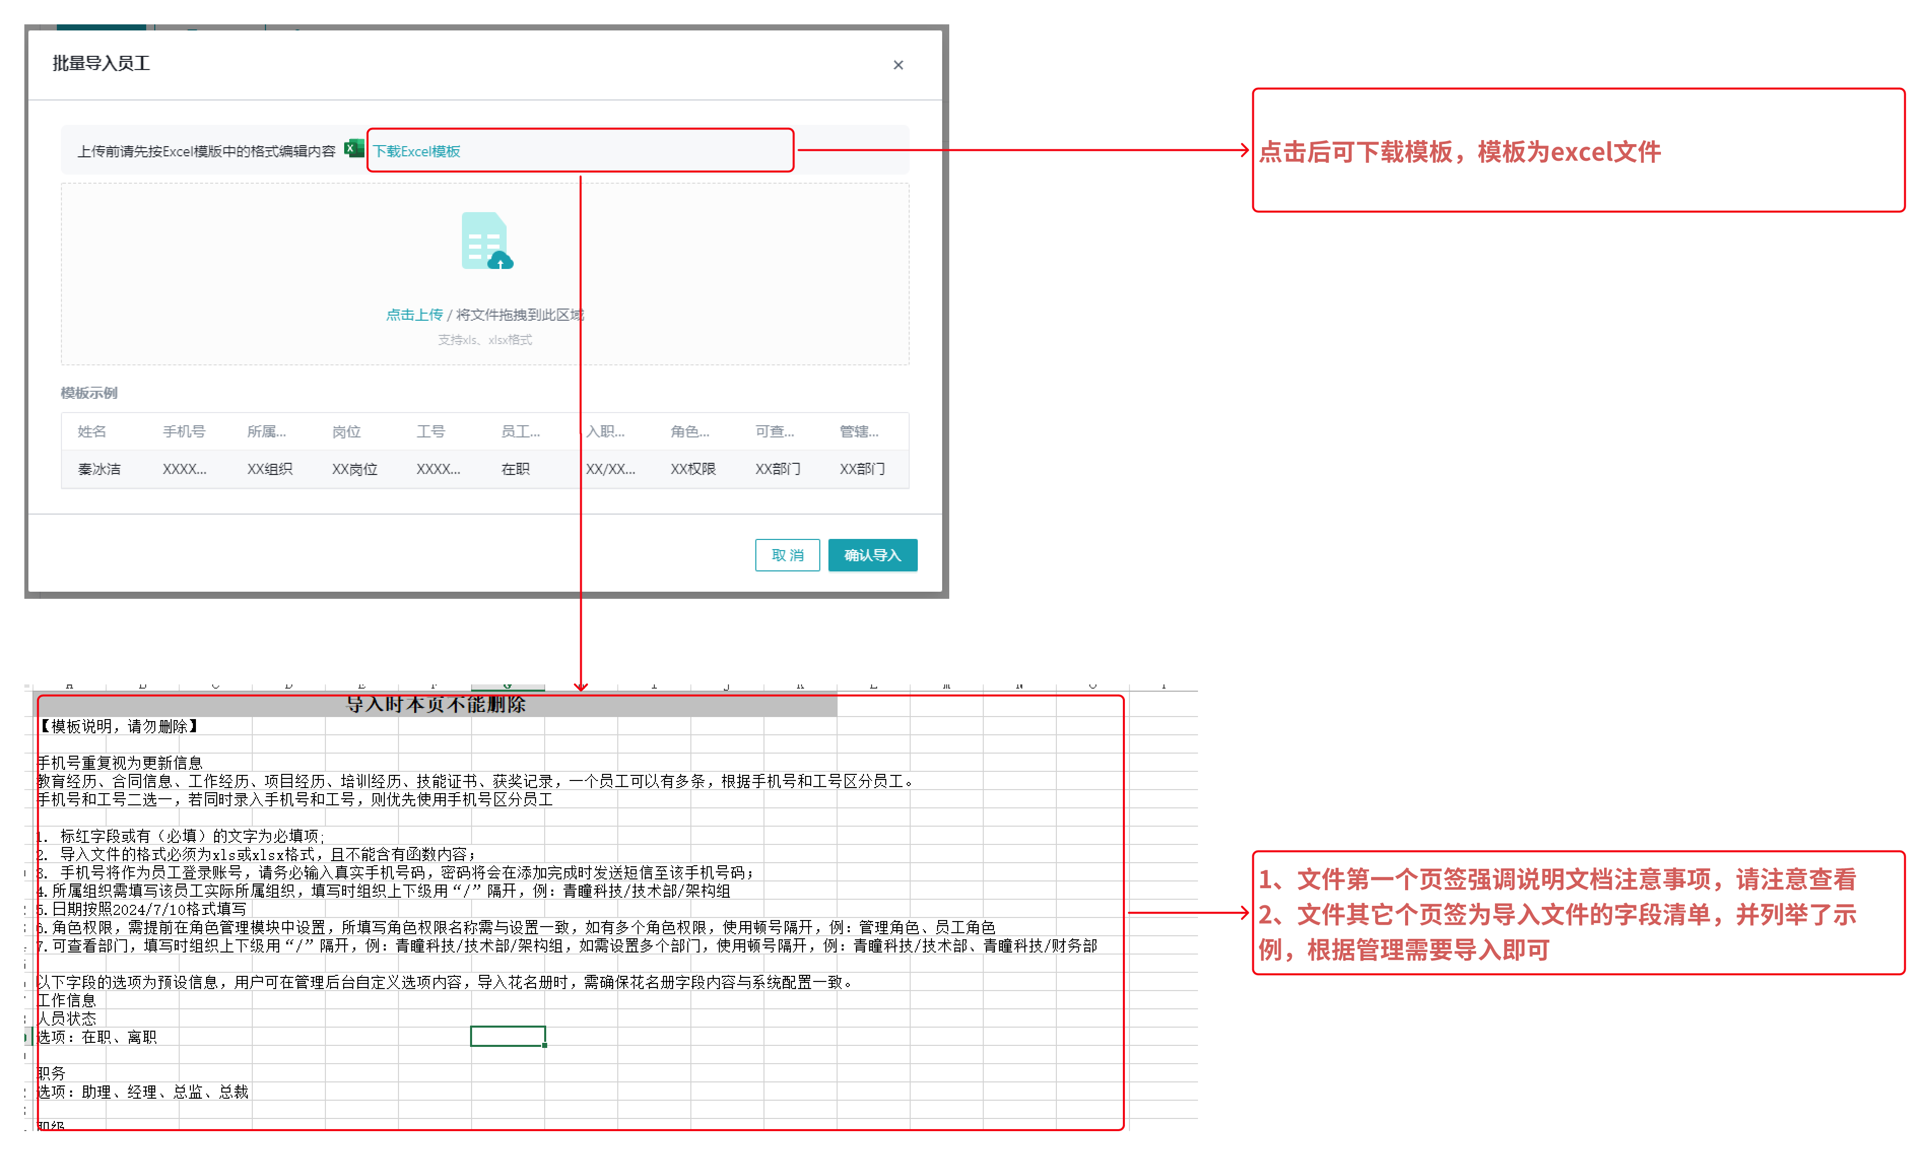Click the 岗位 column header
Screen dimensions: 1931x1156
pos(346,431)
